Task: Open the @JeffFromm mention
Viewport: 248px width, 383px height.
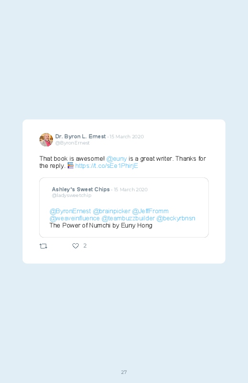Action: (x=150, y=211)
